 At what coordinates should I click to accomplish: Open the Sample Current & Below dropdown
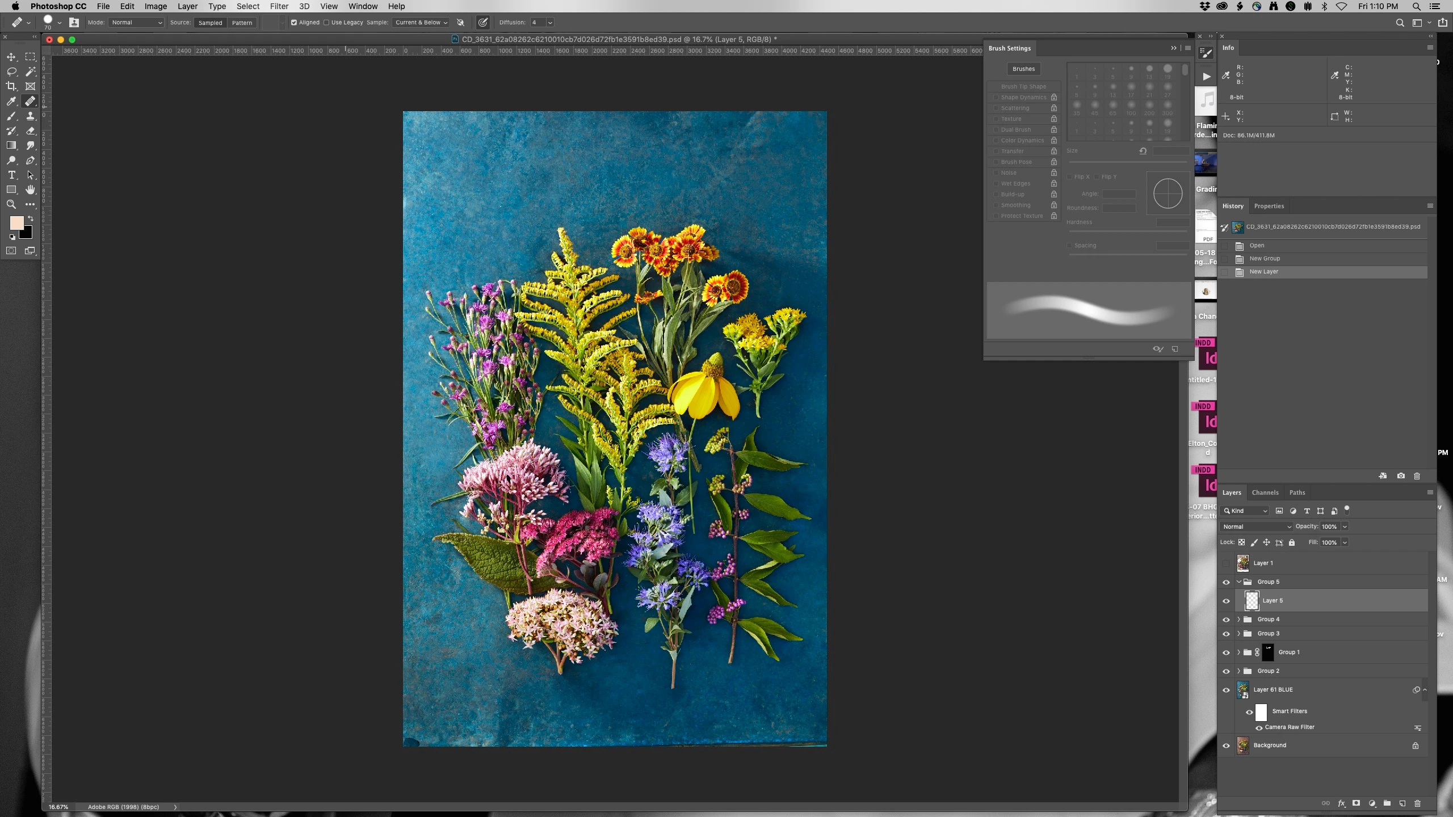(x=421, y=23)
